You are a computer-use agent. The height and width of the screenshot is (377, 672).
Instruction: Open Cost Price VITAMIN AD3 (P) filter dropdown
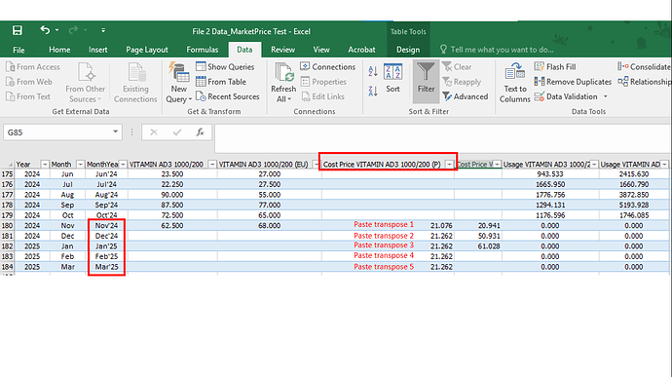point(449,165)
